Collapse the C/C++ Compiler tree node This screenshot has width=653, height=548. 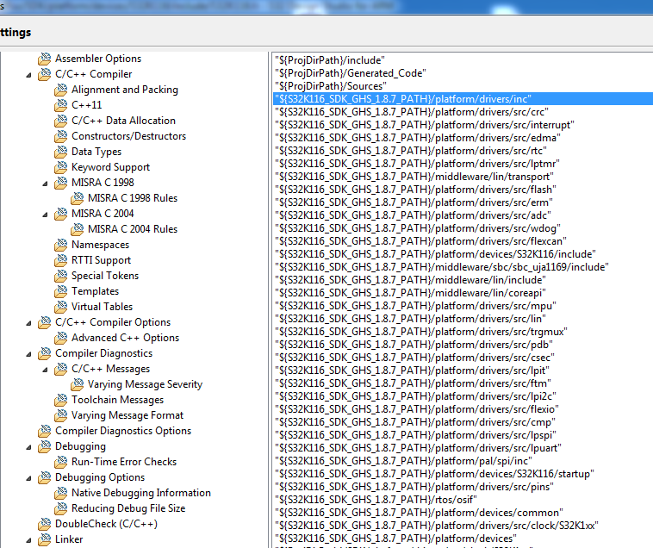(28, 75)
